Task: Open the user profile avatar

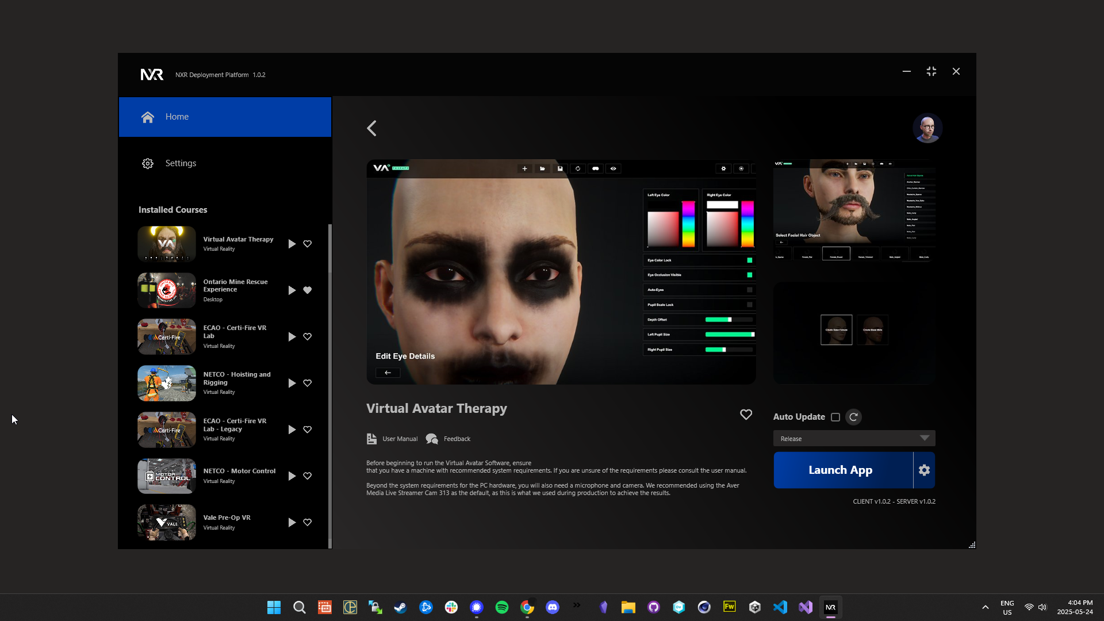Action: [x=927, y=128]
